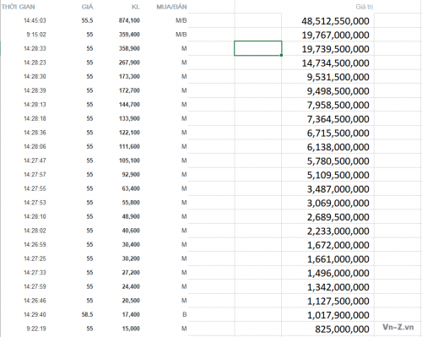
Task: Select the cell with value 5,780,500,000
Action: 328,161
